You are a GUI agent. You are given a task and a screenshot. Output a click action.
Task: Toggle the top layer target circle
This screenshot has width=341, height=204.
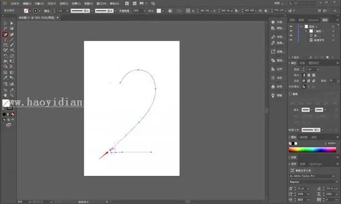tap(333, 26)
